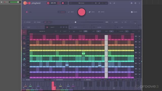Open the dropdown chevron beside the red square
This screenshot has width=162, height=91.
[x=66, y=3]
